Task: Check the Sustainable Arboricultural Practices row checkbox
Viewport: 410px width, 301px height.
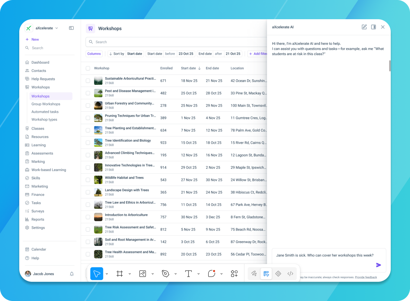Action: pyautogui.click(x=88, y=81)
